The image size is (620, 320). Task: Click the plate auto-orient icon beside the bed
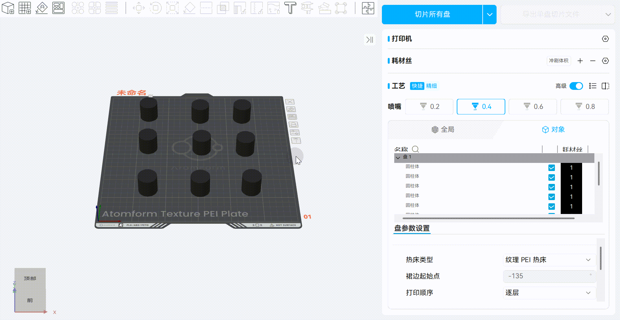pyautogui.click(x=291, y=109)
